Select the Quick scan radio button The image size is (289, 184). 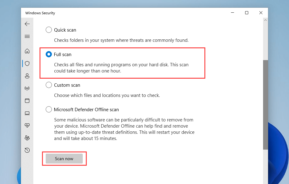click(x=49, y=30)
